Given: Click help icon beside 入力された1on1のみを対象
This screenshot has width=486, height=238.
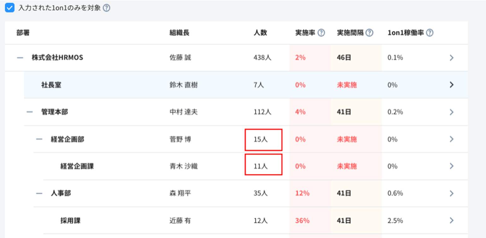Looking at the screenshot, I should 107,8.
